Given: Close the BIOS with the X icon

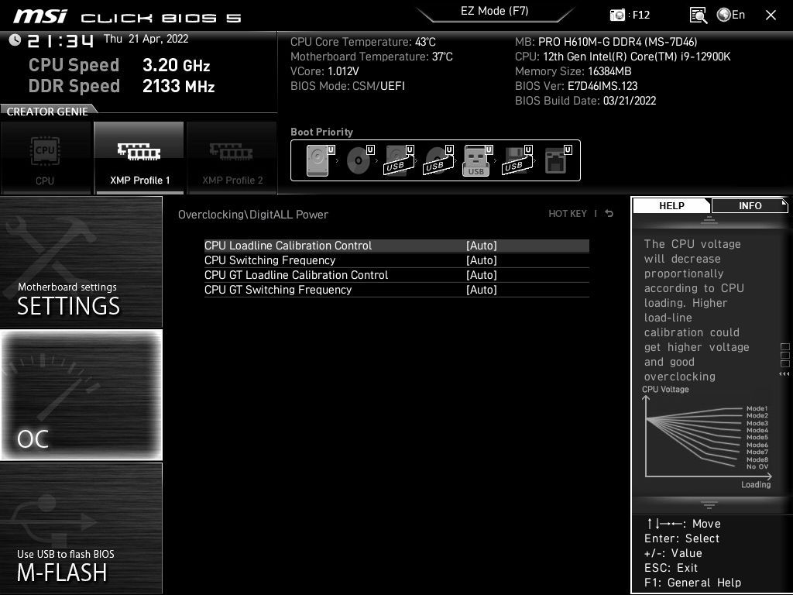Looking at the screenshot, I should (x=771, y=15).
